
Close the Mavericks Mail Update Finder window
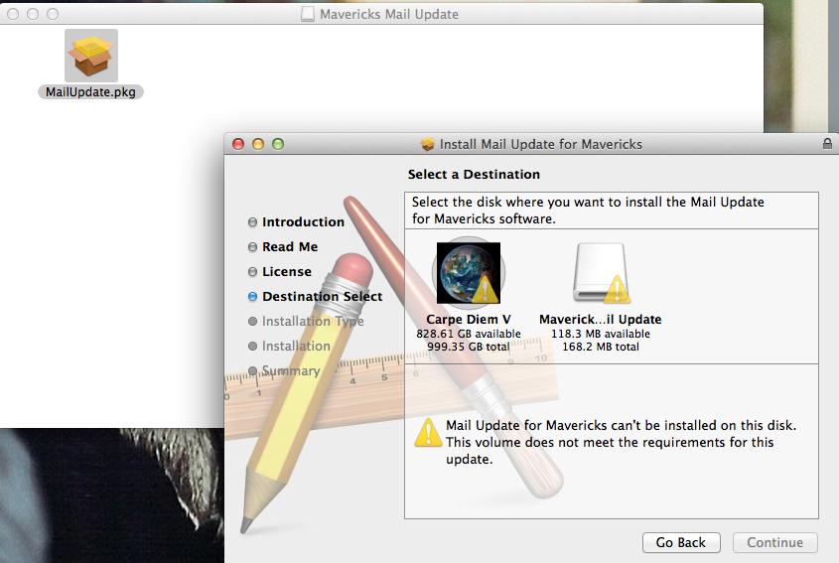click(x=13, y=14)
